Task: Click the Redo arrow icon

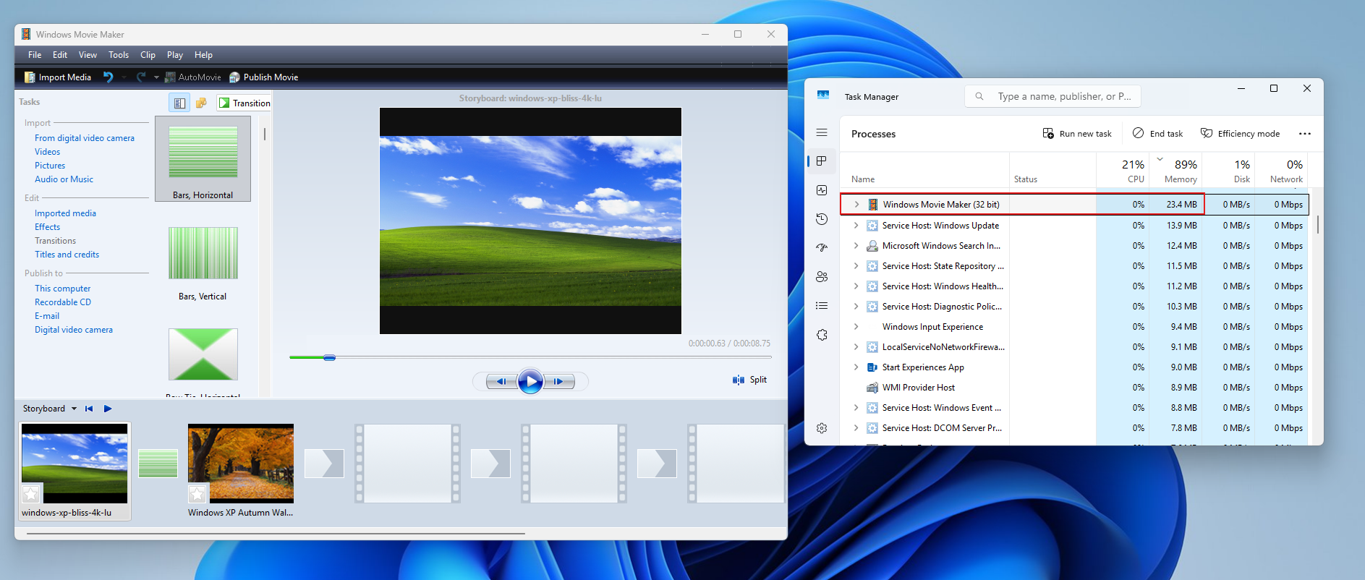Action: pos(141,77)
